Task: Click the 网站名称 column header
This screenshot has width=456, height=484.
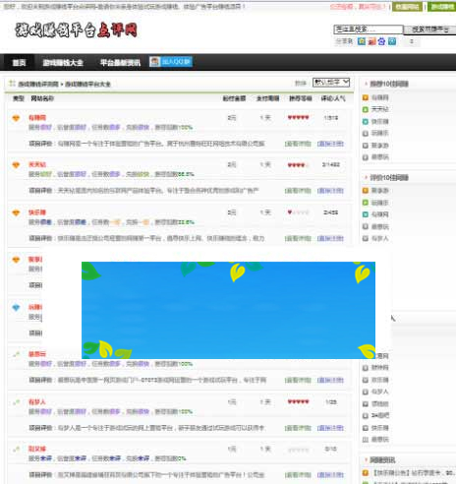Action: (42, 98)
